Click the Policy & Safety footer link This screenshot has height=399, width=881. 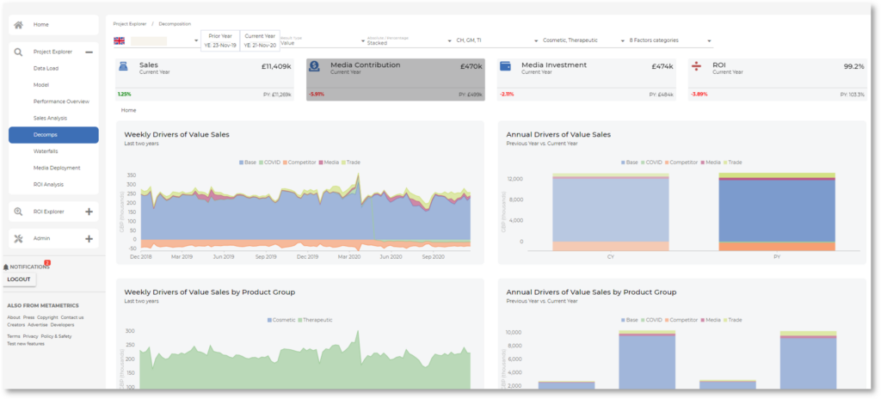56,336
